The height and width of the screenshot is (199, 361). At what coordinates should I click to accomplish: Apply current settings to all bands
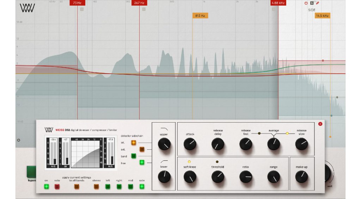coord(77,187)
